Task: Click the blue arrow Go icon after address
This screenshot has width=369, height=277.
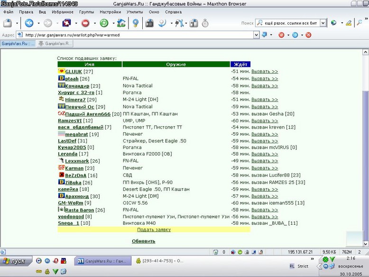Action: [x=265, y=35]
